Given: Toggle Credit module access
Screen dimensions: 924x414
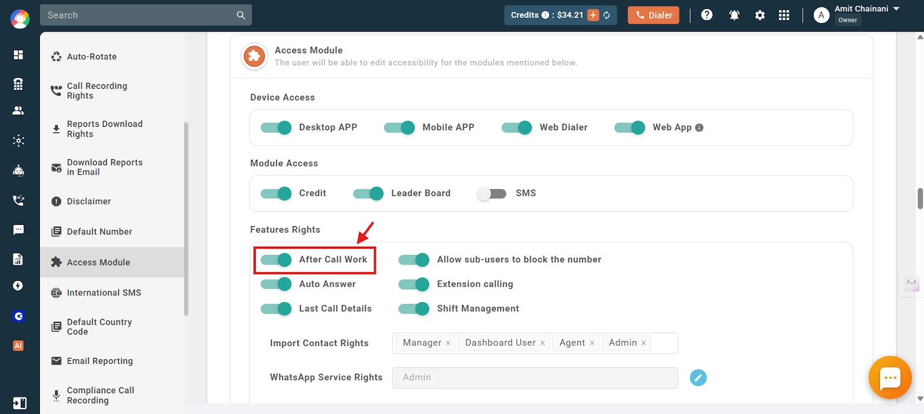Looking at the screenshot, I should (276, 193).
